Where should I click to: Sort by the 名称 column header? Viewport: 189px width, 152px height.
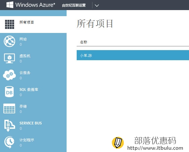point(83,42)
